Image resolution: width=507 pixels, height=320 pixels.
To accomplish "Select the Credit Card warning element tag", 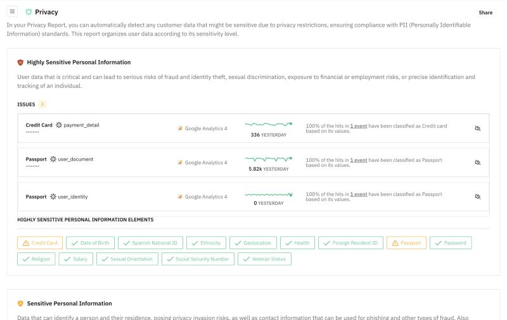I will [x=40, y=243].
